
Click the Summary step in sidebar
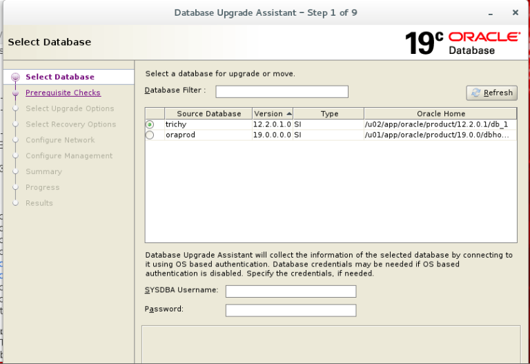click(x=43, y=171)
